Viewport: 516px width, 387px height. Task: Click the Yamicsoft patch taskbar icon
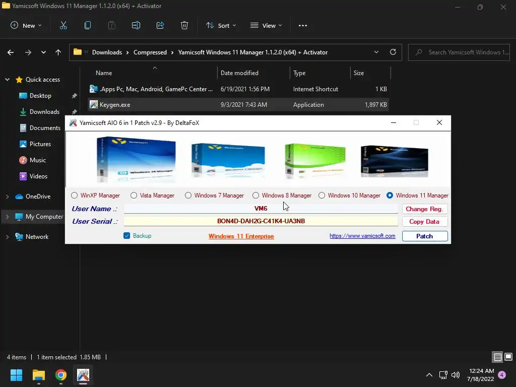[83, 375]
